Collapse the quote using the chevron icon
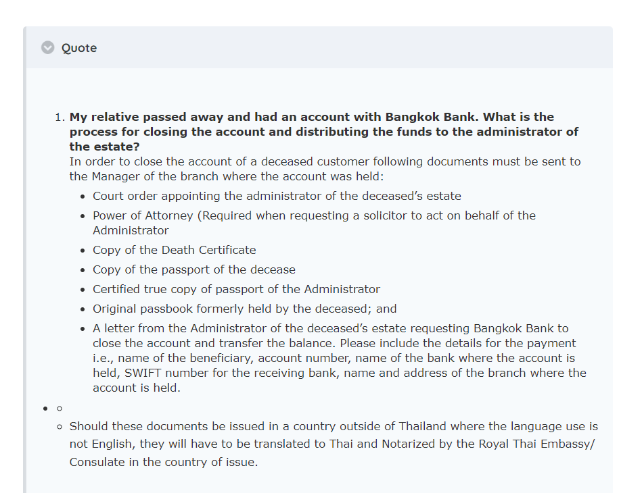The height and width of the screenshot is (493, 642). tap(47, 47)
